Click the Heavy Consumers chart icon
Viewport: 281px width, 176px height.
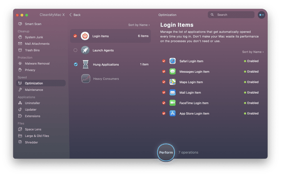point(86,79)
